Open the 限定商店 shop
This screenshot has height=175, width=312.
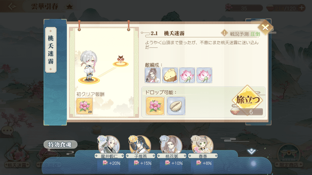289,156
